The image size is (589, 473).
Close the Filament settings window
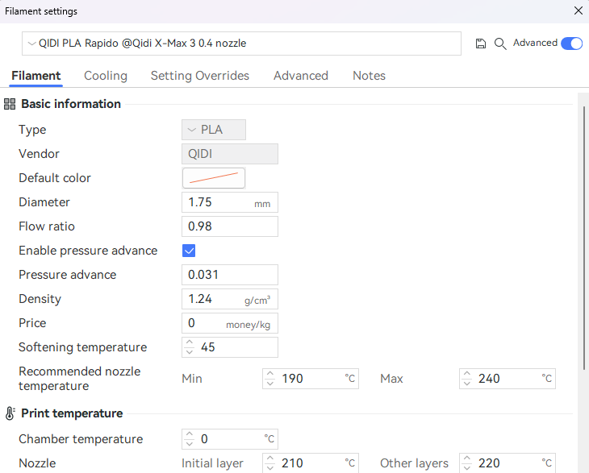(578, 10)
